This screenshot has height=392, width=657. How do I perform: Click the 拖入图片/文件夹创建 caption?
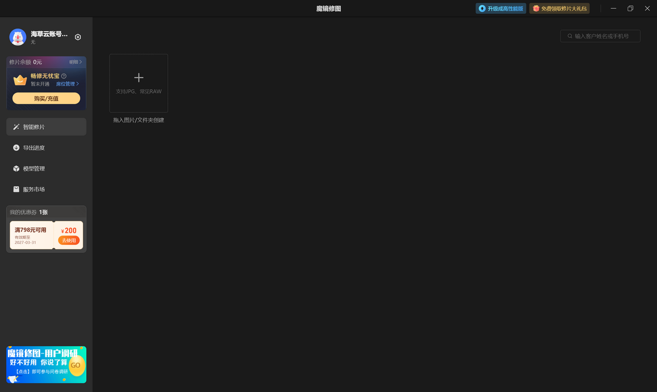pos(139,120)
